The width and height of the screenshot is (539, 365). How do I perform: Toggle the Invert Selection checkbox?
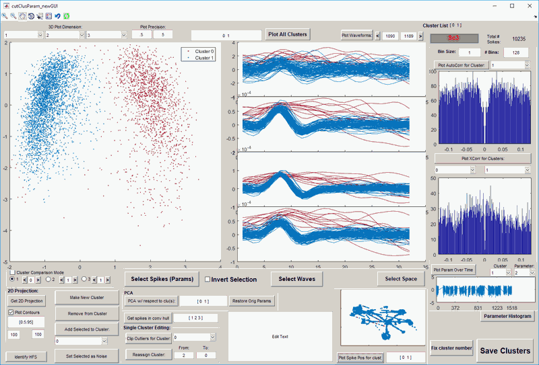(x=208, y=280)
